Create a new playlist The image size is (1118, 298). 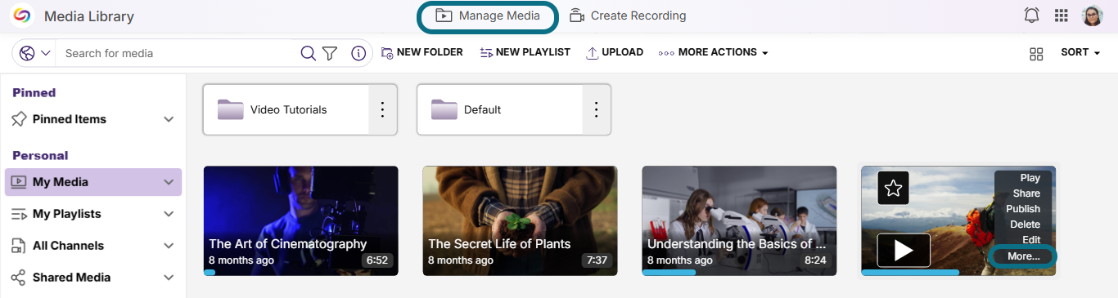point(525,52)
